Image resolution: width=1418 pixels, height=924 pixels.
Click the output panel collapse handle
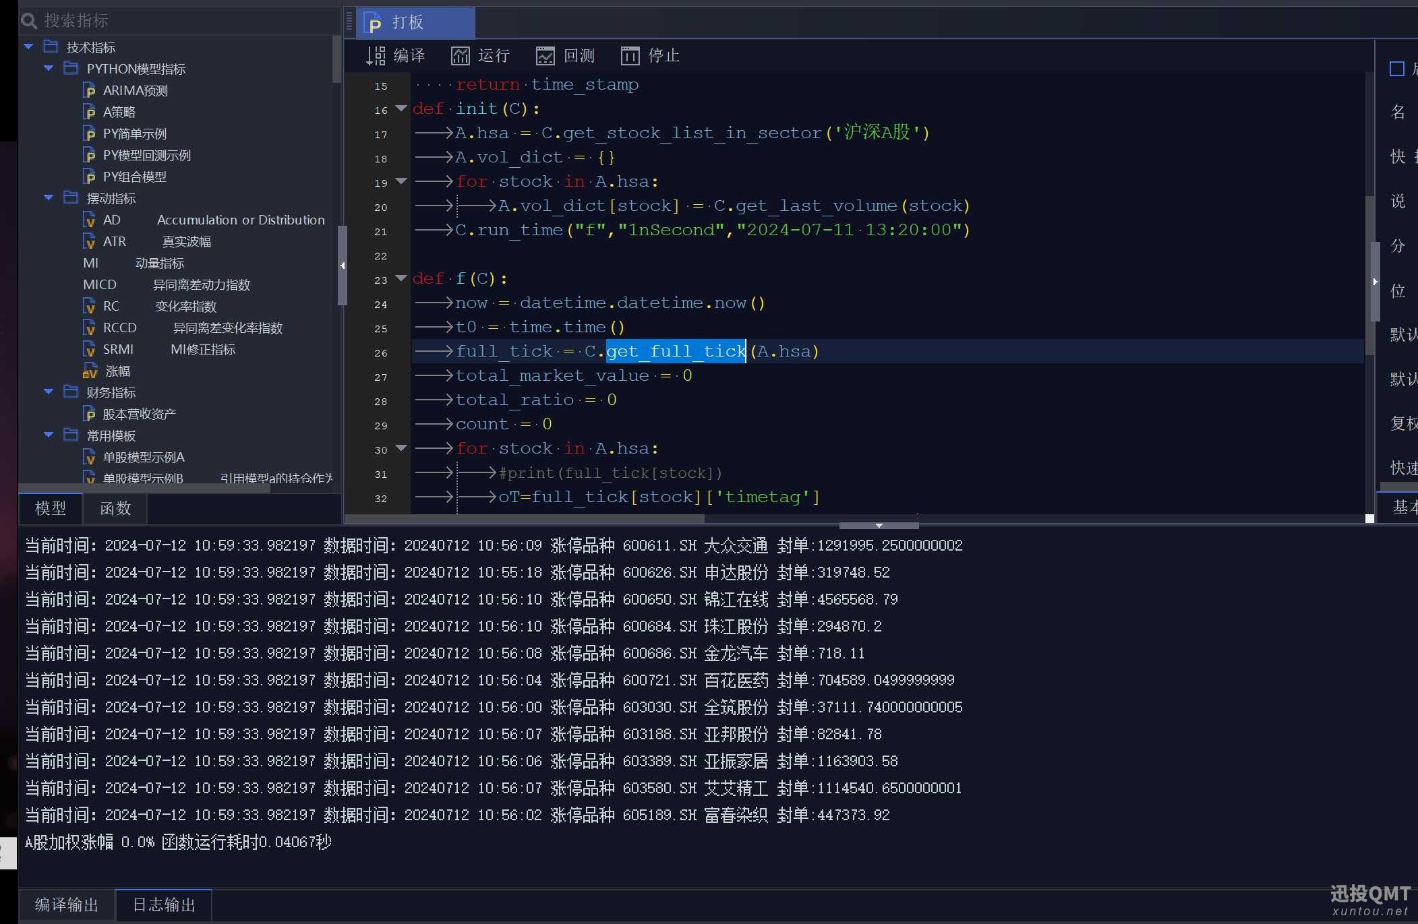point(879,525)
